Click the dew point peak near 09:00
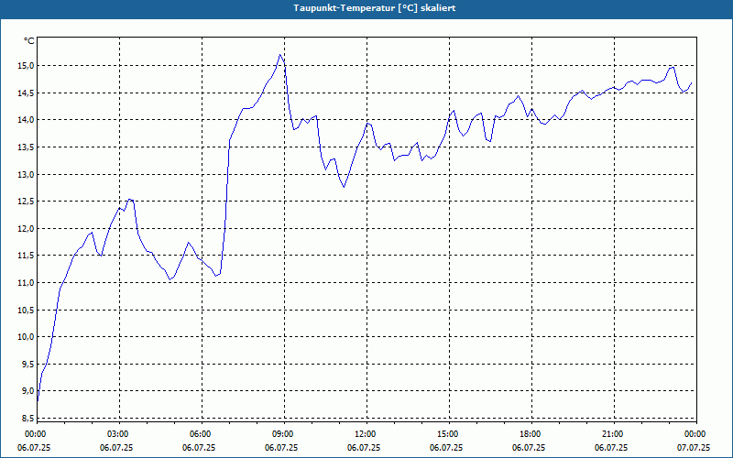Image resolution: width=733 pixels, height=458 pixels. (280, 55)
